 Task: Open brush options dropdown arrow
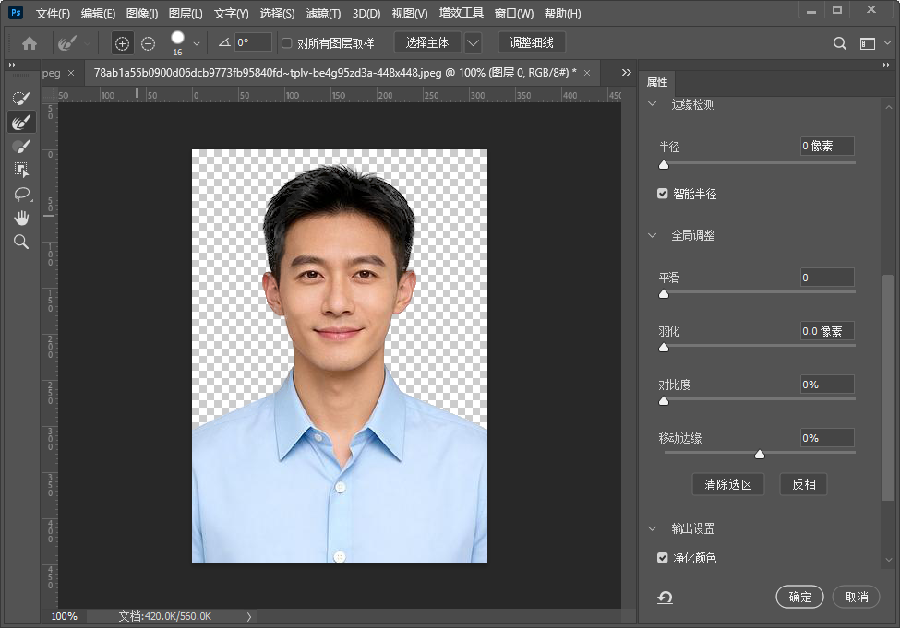pos(197,43)
